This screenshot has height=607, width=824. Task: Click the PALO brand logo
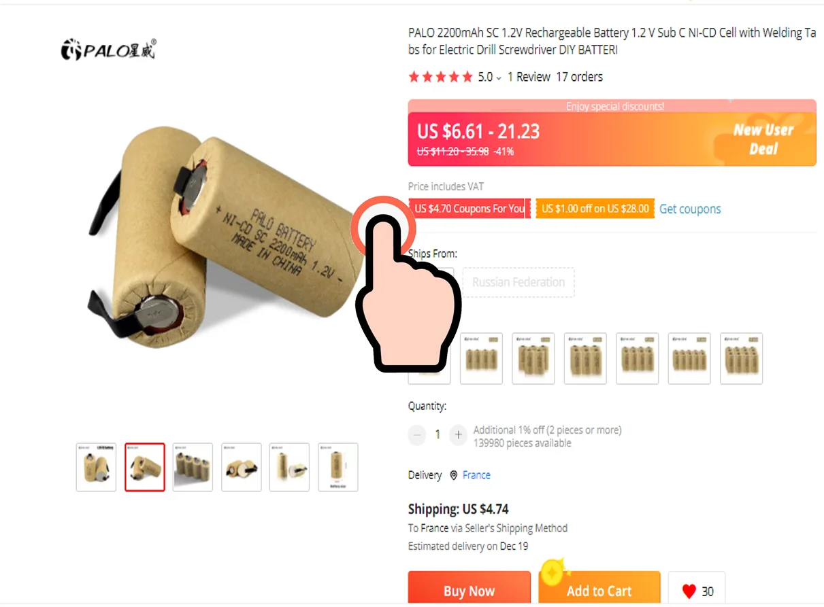point(109,49)
